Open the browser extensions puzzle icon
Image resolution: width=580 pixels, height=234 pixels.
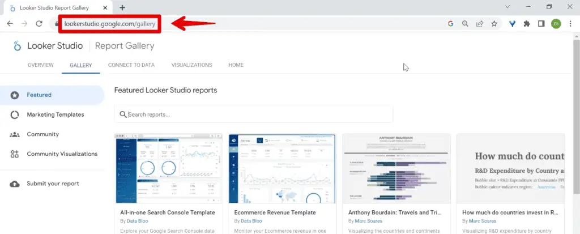point(527,24)
